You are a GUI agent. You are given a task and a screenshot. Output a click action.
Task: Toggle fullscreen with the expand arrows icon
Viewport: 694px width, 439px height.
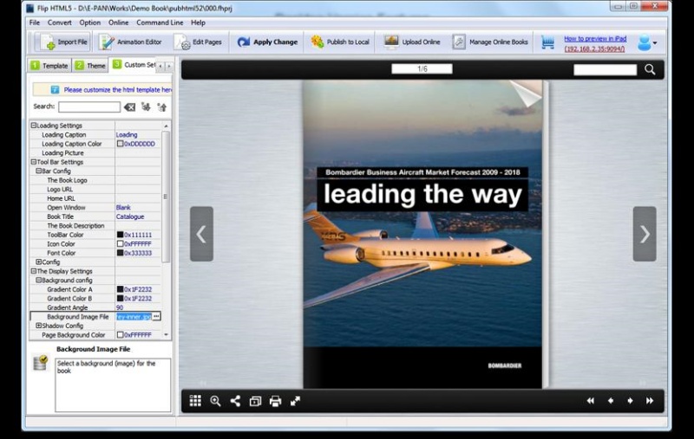[295, 401]
